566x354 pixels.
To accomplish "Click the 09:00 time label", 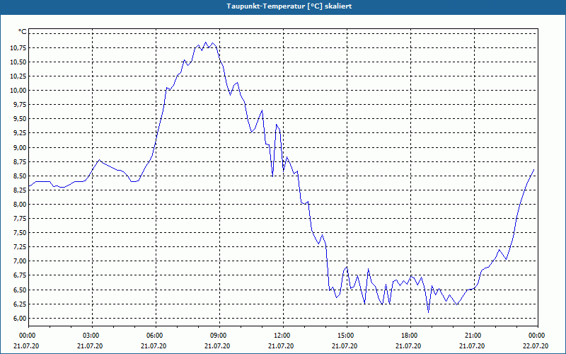I will coord(219,336).
